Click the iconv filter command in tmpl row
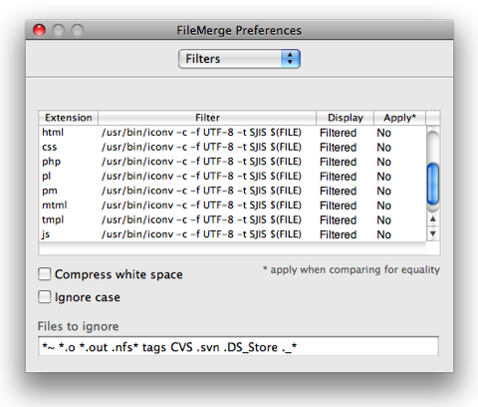 pyautogui.click(x=201, y=219)
